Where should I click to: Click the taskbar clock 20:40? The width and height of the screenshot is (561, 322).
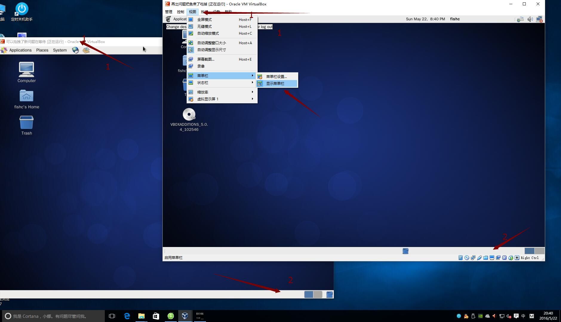coord(548,316)
